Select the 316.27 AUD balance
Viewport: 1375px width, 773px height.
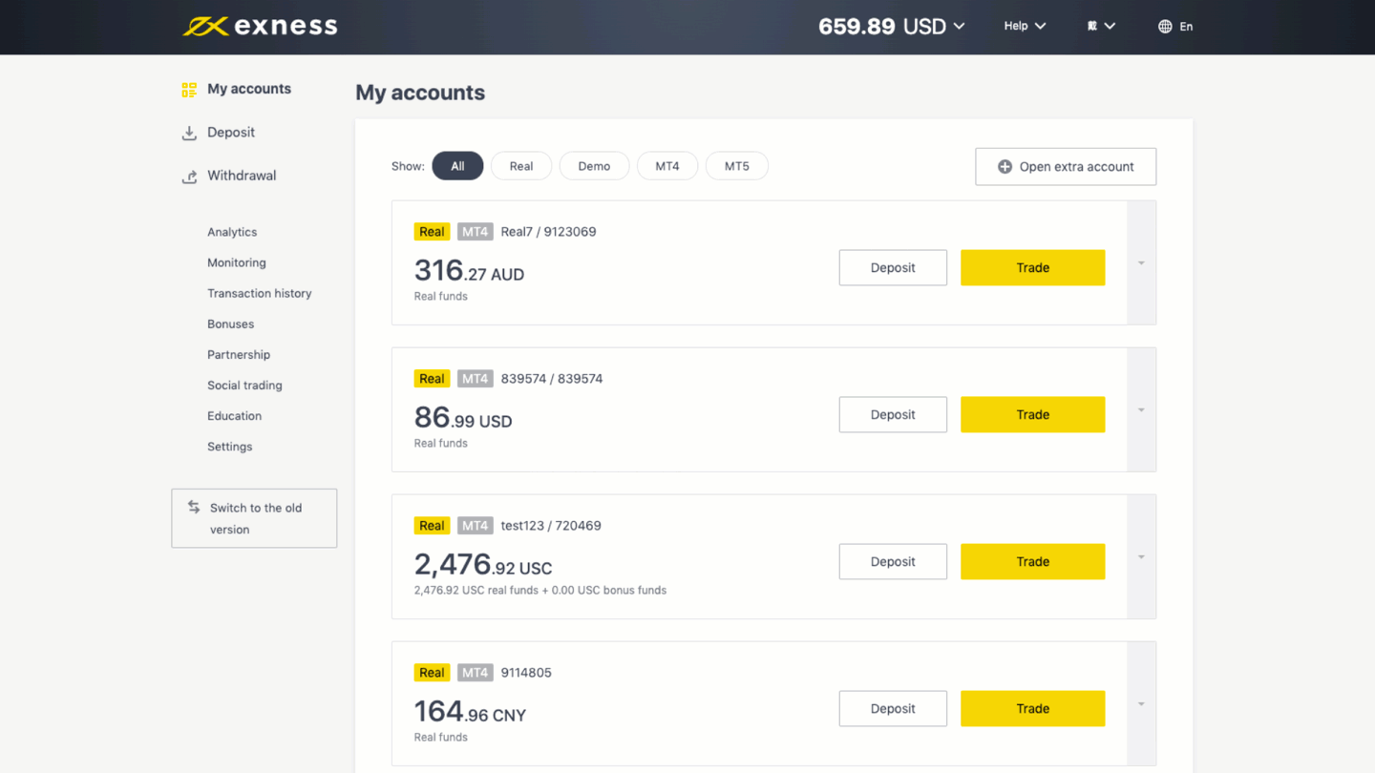coord(469,271)
